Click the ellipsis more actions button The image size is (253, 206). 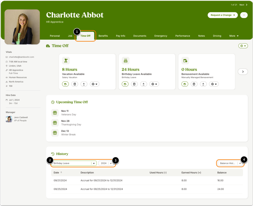coord(244,15)
